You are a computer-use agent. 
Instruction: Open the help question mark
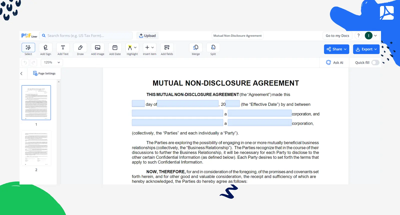click(x=358, y=36)
